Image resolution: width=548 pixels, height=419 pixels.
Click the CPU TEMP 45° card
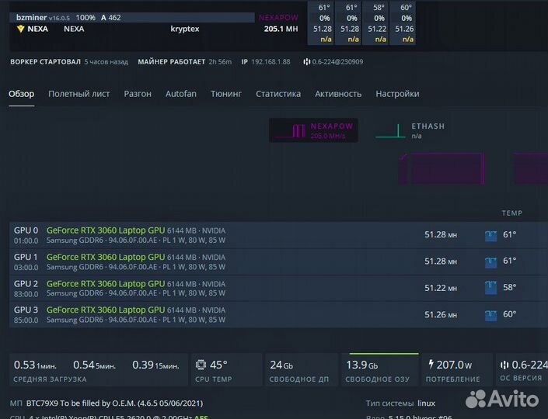click(x=226, y=370)
